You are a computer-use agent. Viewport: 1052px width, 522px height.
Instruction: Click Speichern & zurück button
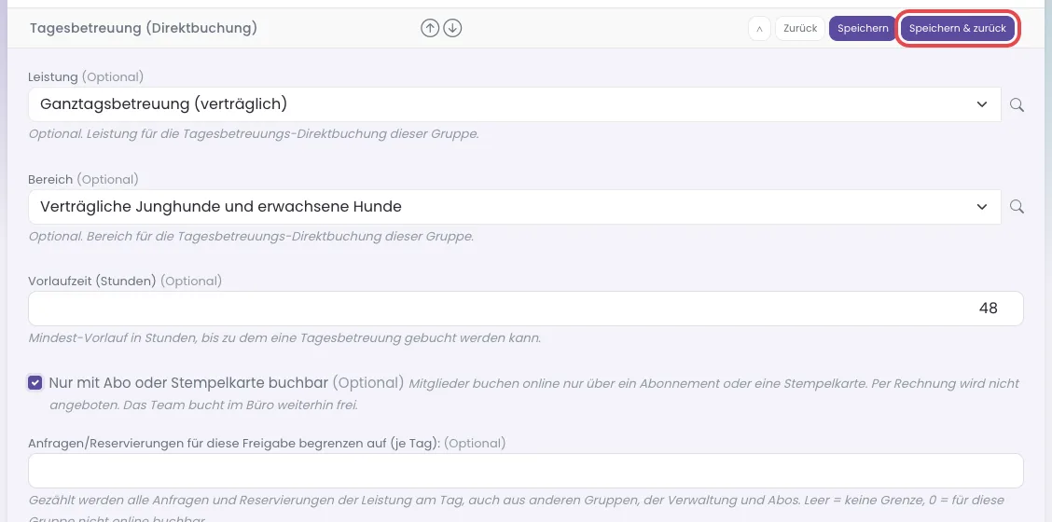[958, 28]
